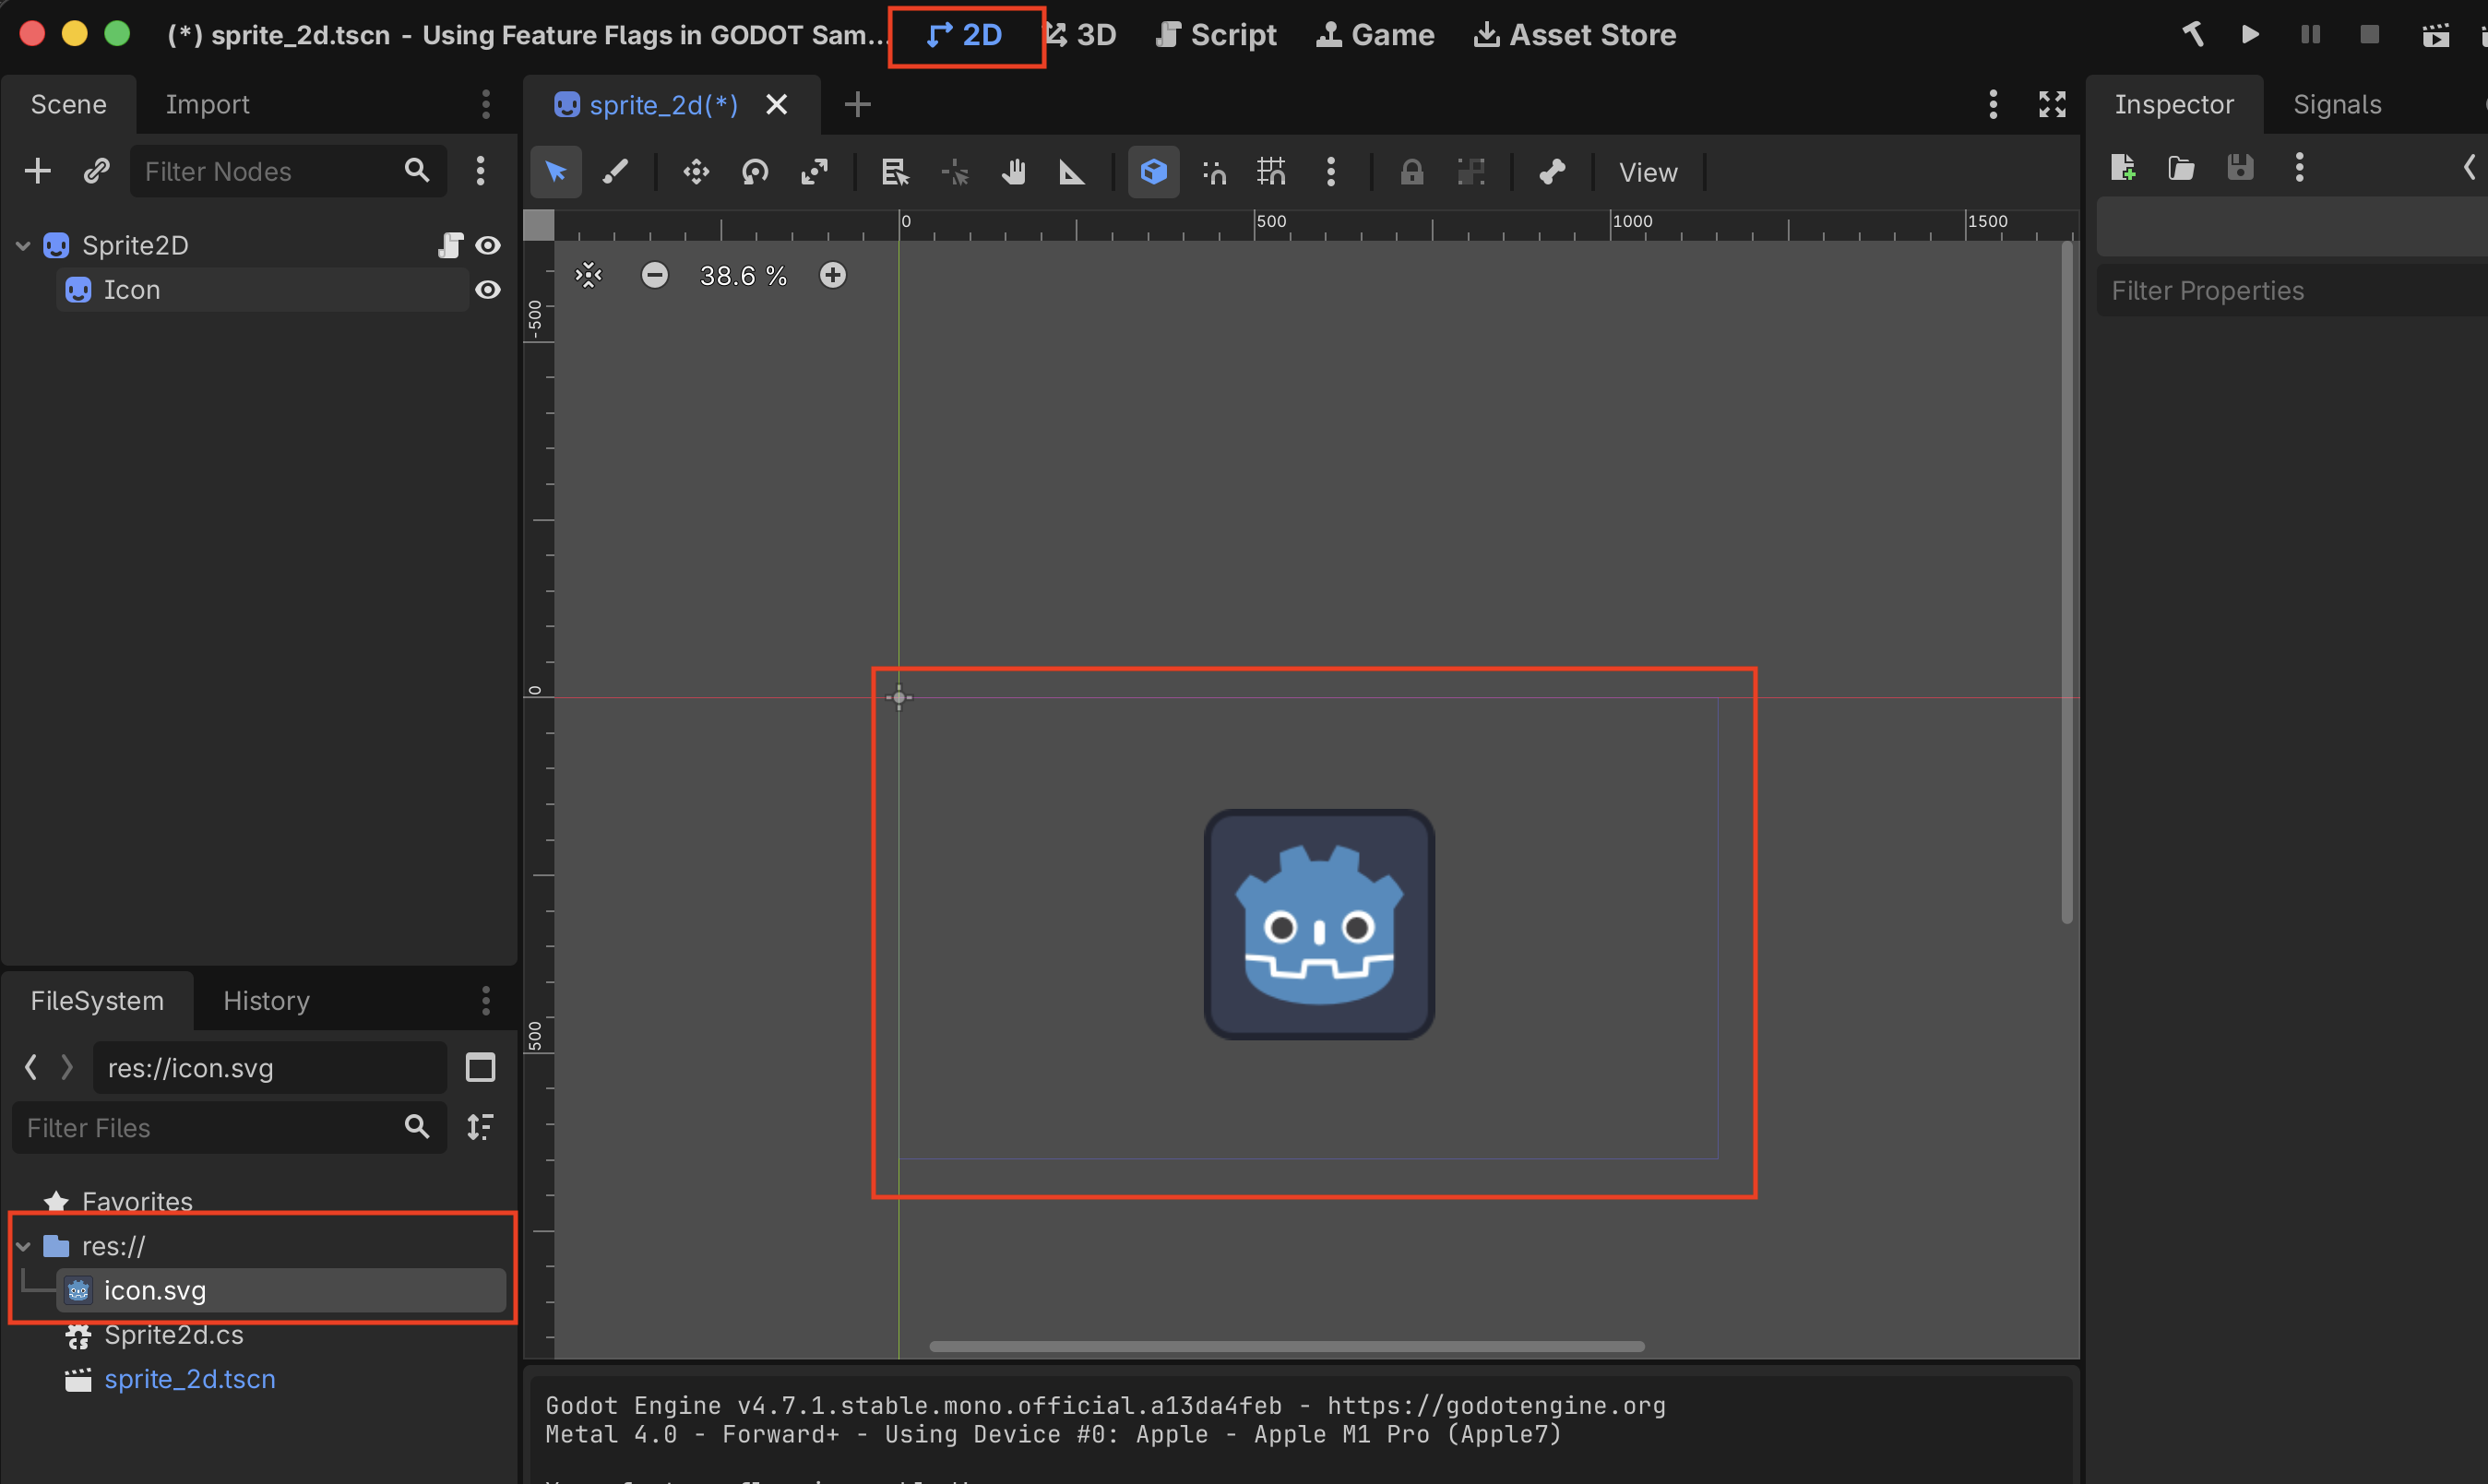The image size is (2488, 1484).
Task: Open the 3D workspace
Action: point(1081,35)
